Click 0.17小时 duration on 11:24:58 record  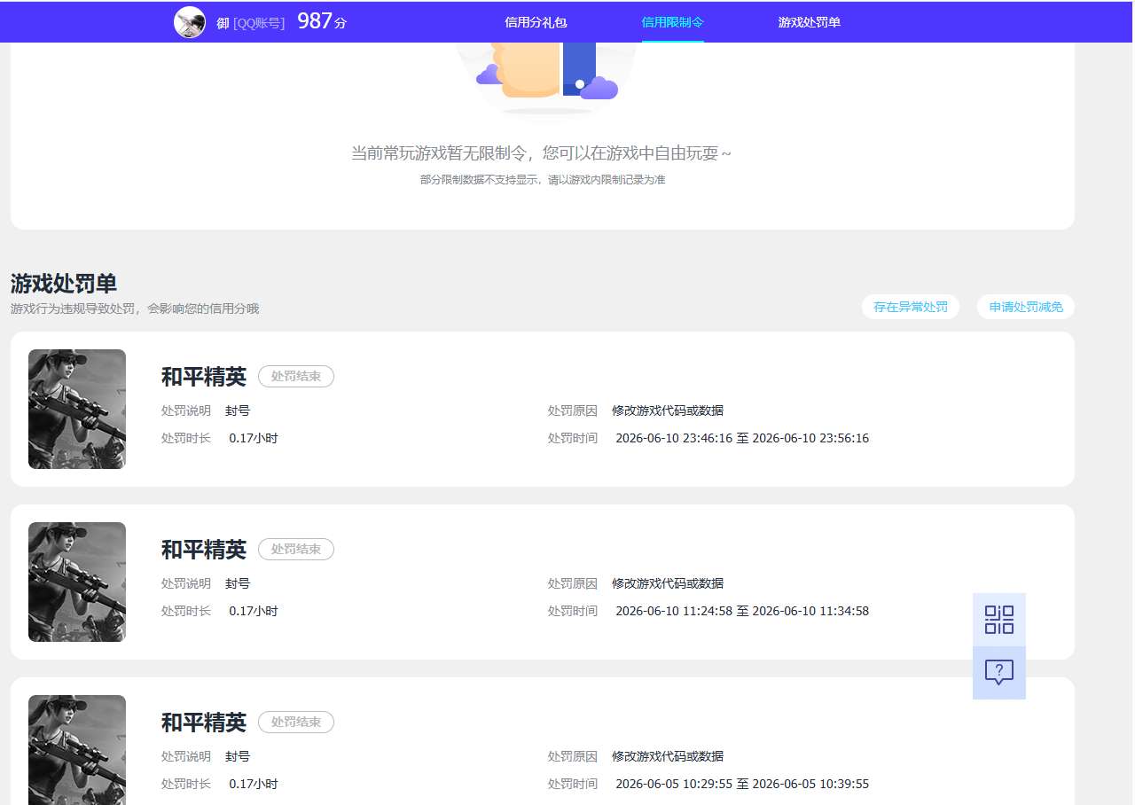[254, 611]
